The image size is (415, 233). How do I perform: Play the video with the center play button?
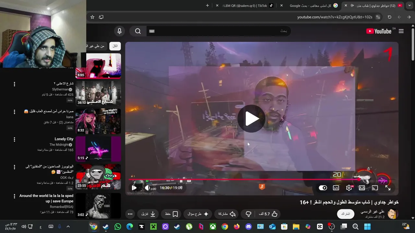251,119
